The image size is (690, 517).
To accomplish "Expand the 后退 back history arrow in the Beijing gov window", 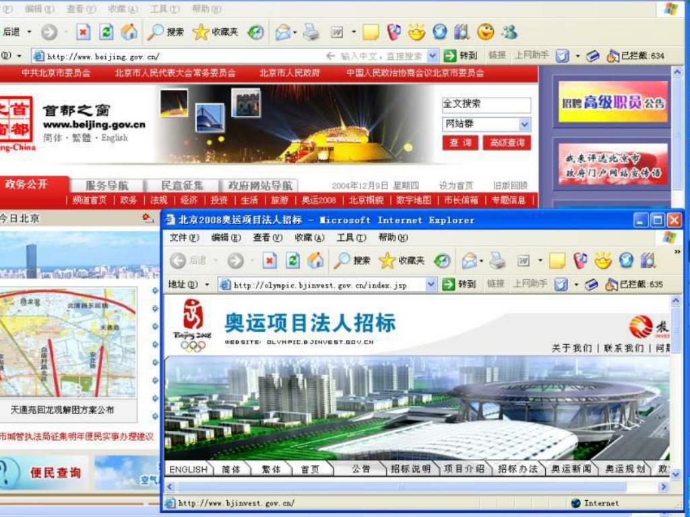I will click(30, 32).
